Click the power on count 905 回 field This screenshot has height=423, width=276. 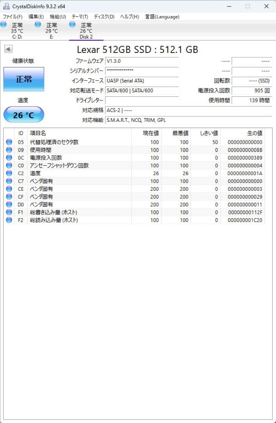click(252, 90)
